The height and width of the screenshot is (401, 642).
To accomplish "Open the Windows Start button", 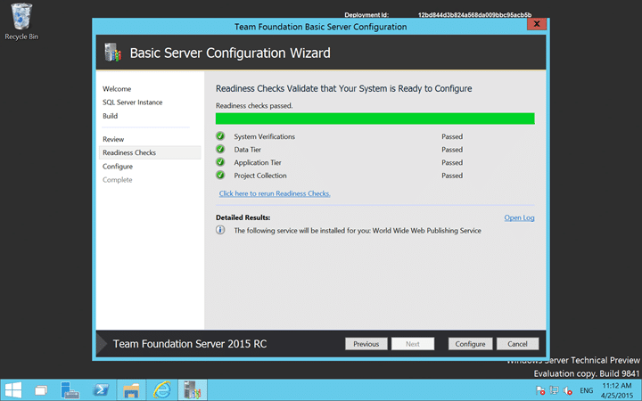I will [x=13, y=390].
